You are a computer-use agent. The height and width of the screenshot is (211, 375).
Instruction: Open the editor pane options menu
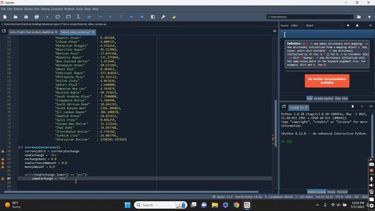click(275, 31)
